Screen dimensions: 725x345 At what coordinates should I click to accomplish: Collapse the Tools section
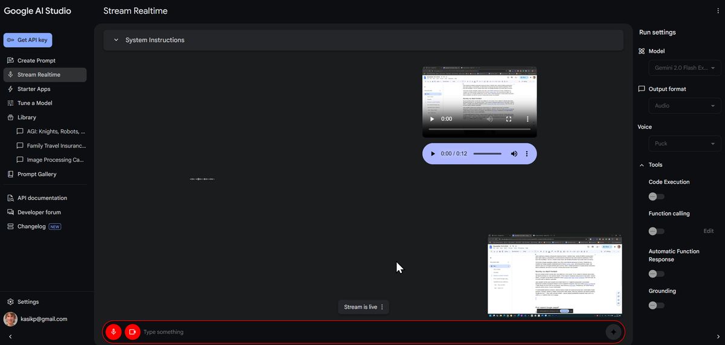pyautogui.click(x=642, y=165)
